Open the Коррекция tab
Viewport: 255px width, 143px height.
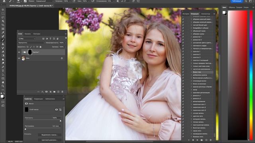coord(38,99)
